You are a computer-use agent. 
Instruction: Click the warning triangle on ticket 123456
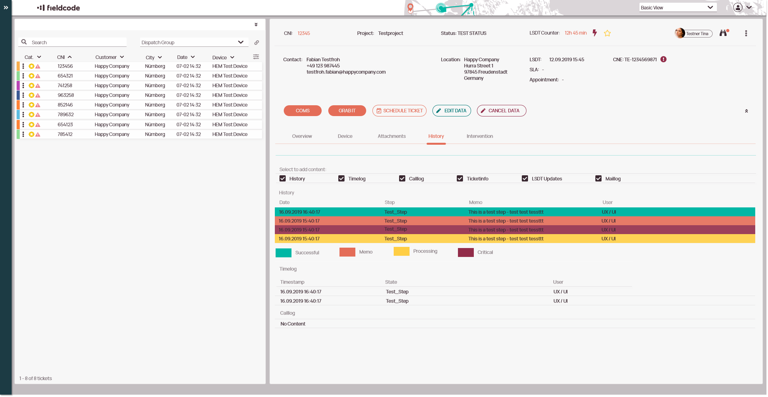tap(38, 66)
